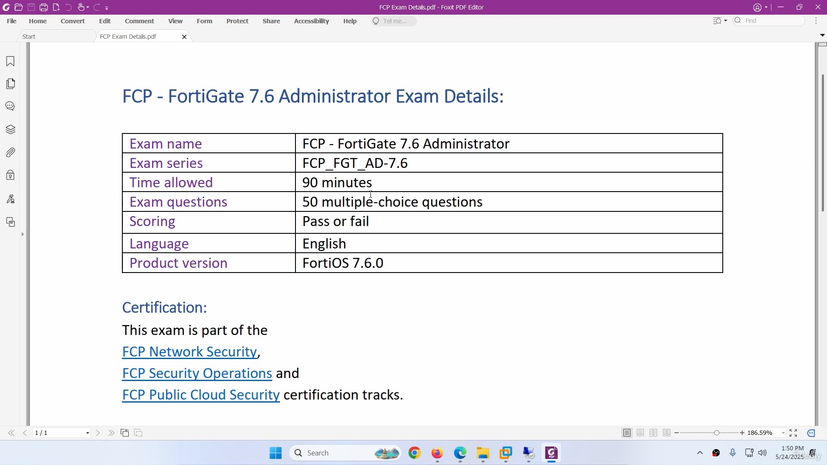827x465 pixels.
Task: Switch to single page view
Action: pos(627,433)
